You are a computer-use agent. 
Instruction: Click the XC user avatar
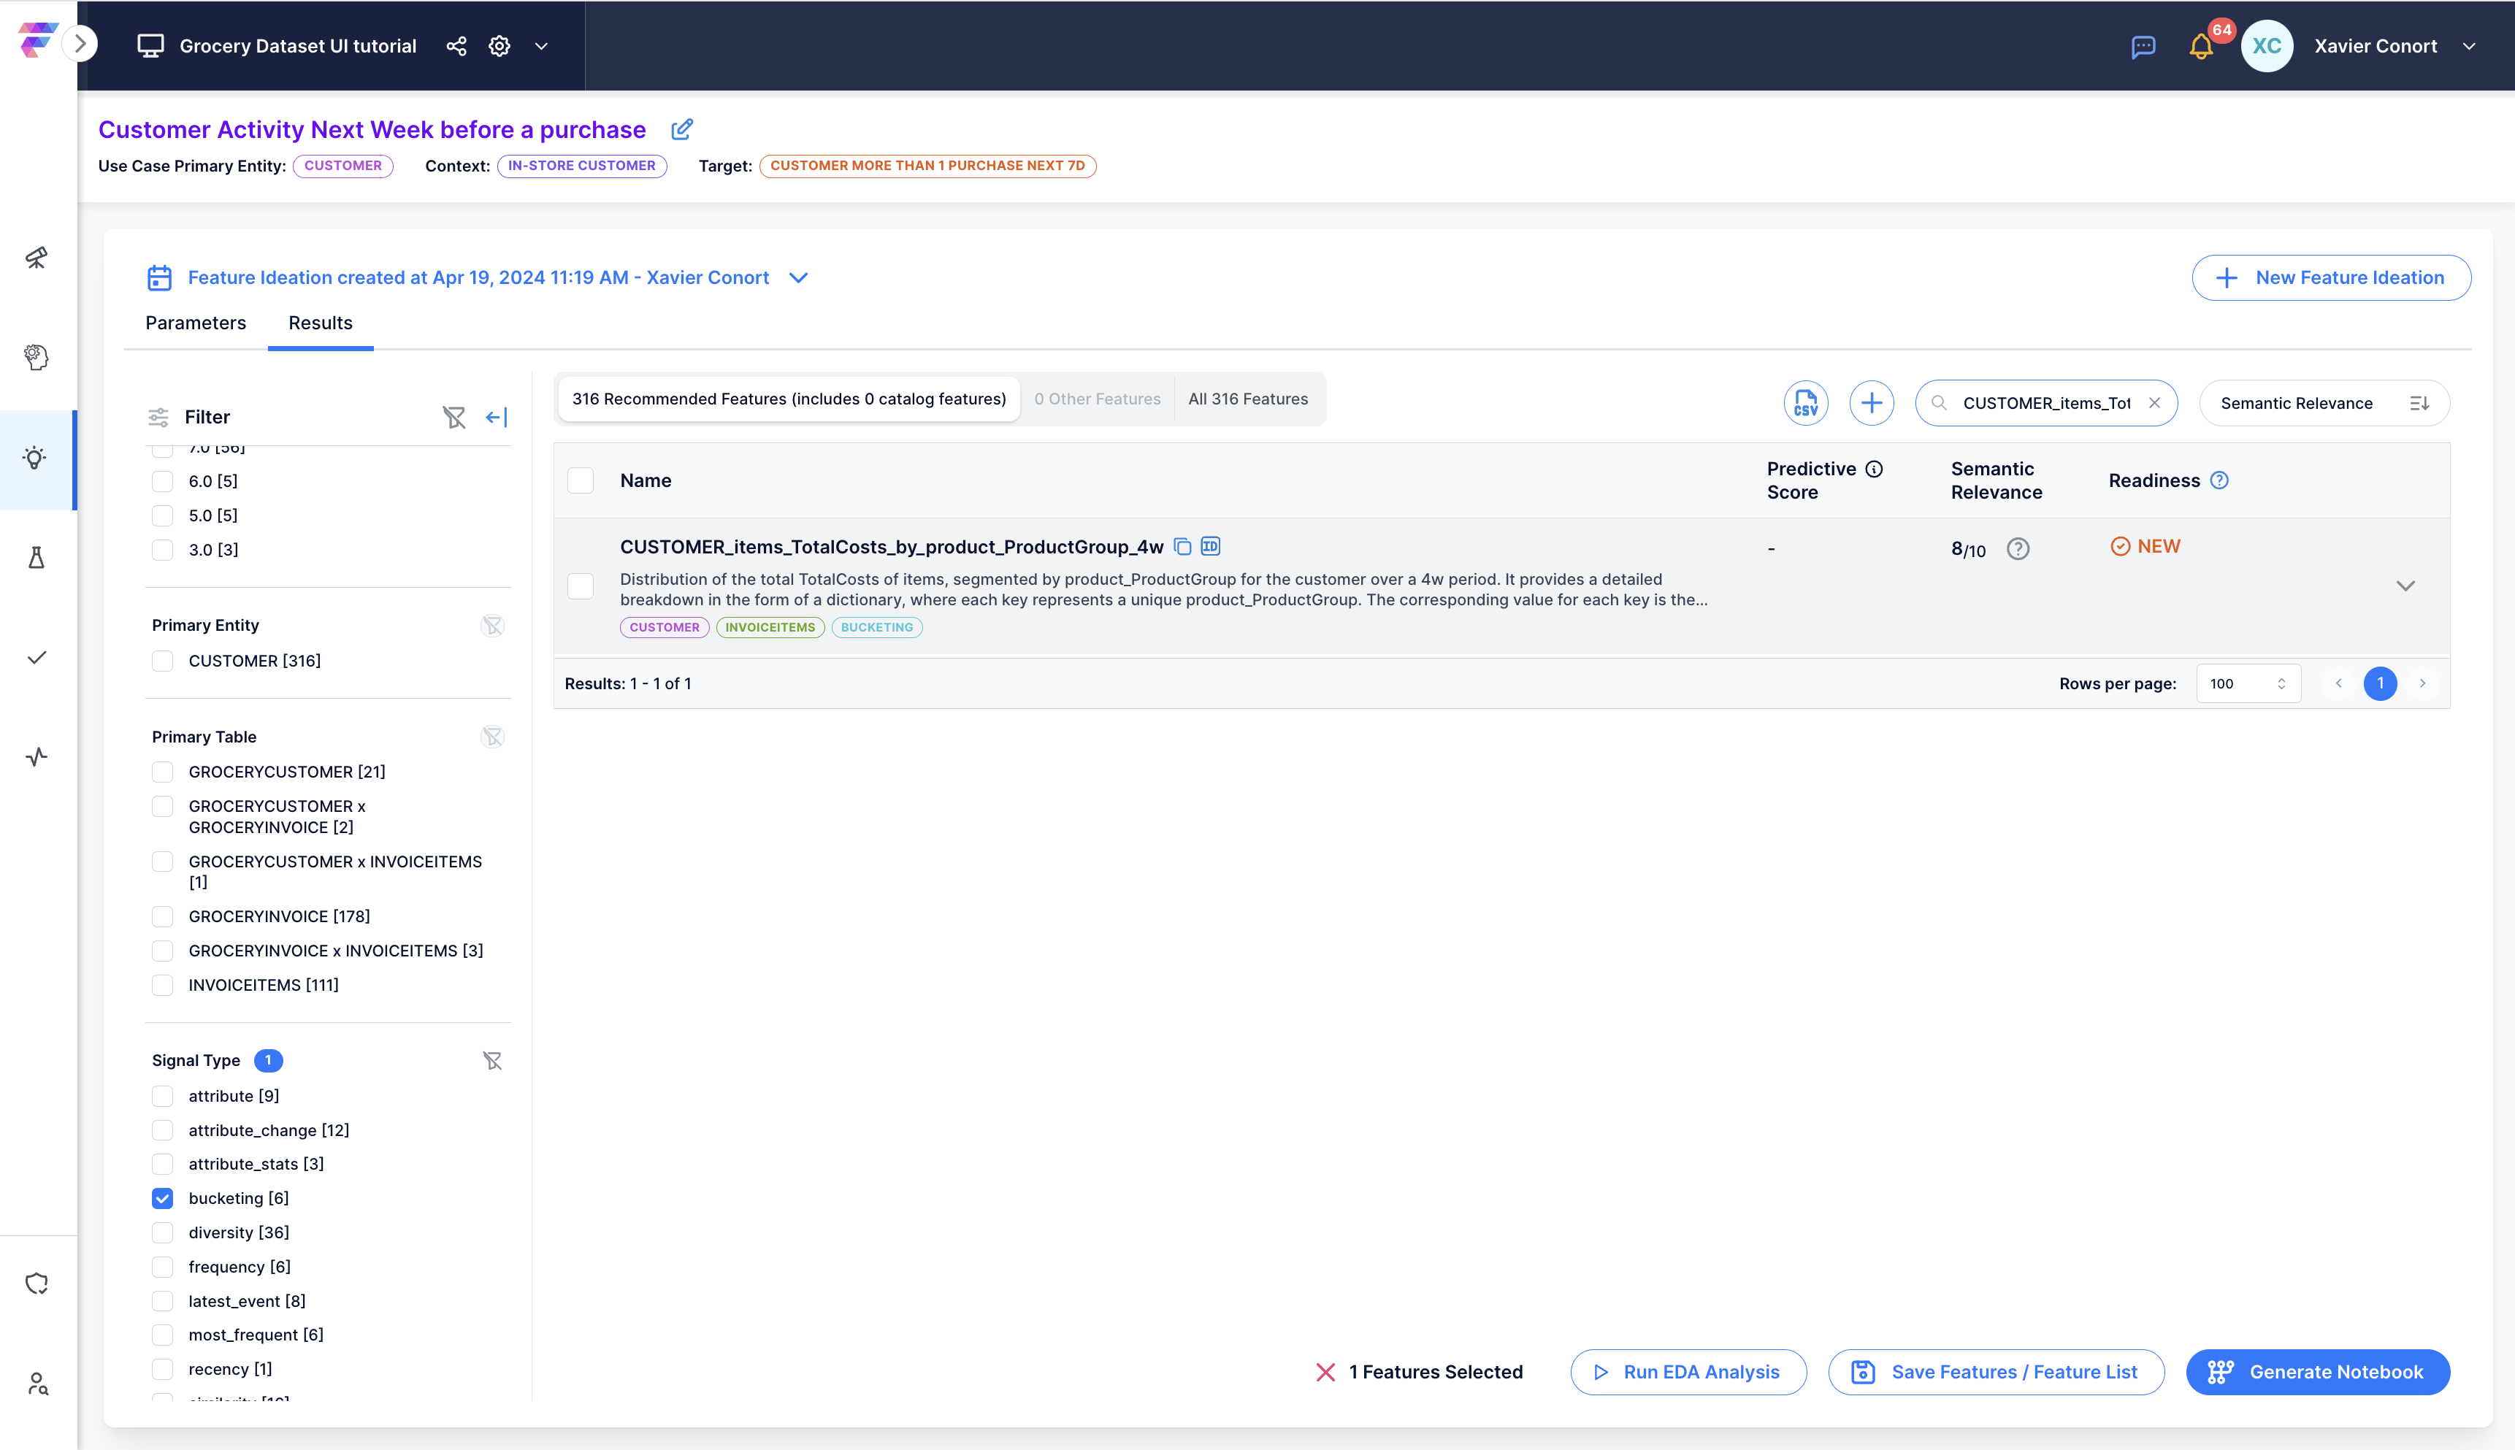pos(2267,46)
